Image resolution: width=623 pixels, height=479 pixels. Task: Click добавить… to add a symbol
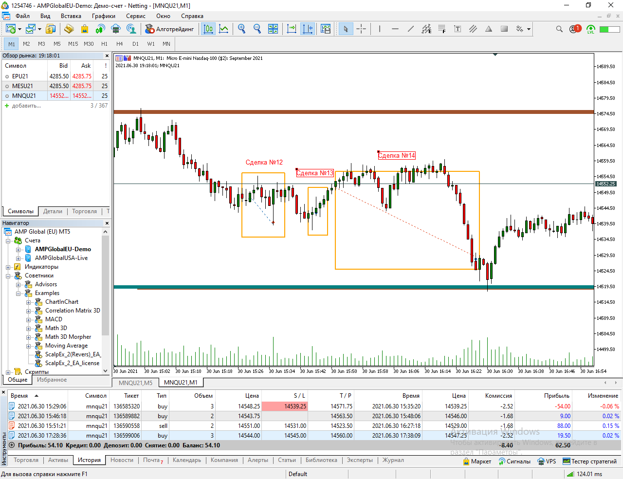coord(26,106)
